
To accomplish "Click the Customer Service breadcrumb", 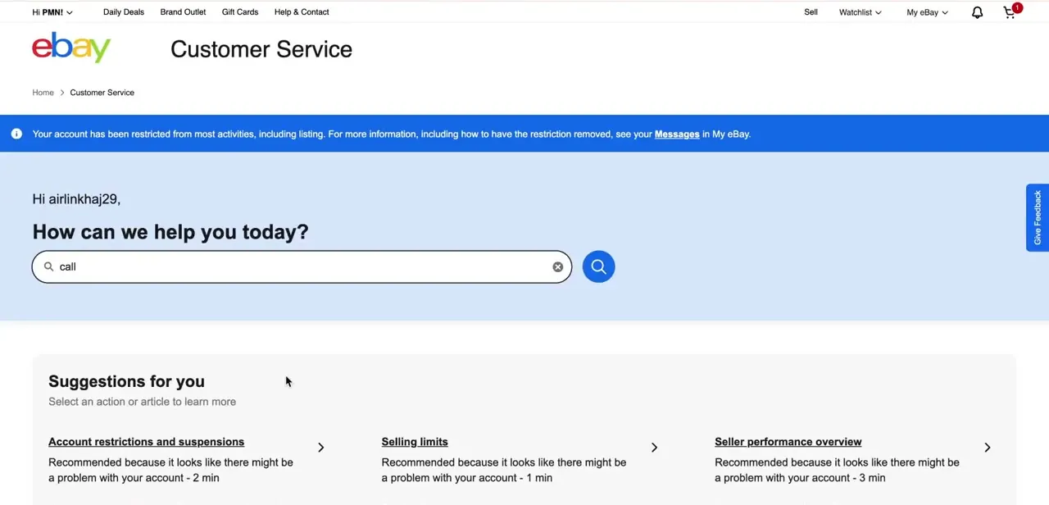I will (102, 93).
